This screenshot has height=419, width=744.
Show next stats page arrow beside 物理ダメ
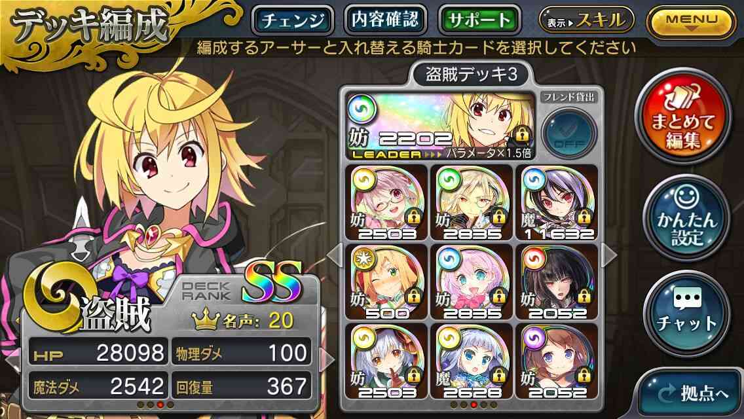[x=326, y=359]
